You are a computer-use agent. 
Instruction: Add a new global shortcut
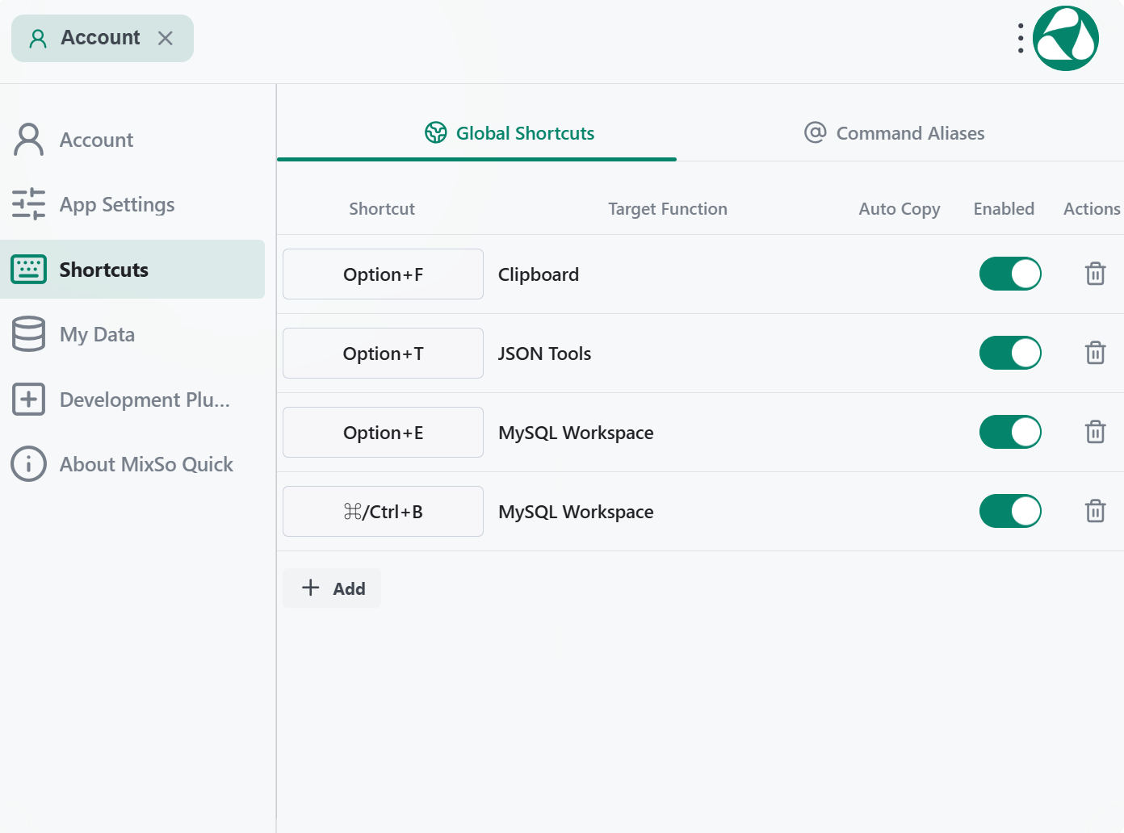tap(332, 588)
